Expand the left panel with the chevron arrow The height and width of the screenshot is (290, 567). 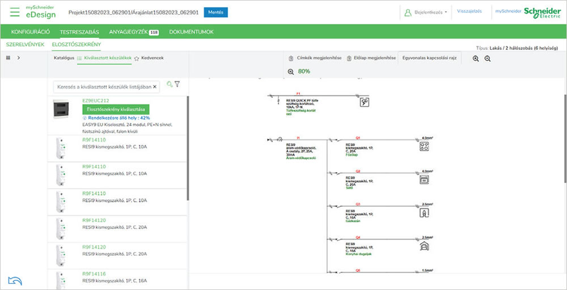pyautogui.click(x=19, y=57)
